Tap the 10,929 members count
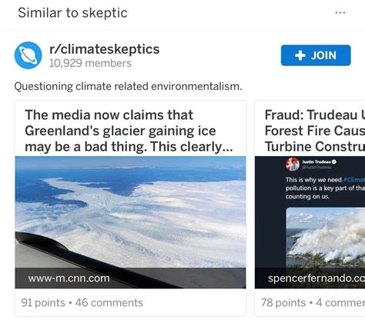This screenshot has height=323, width=365. (x=90, y=63)
